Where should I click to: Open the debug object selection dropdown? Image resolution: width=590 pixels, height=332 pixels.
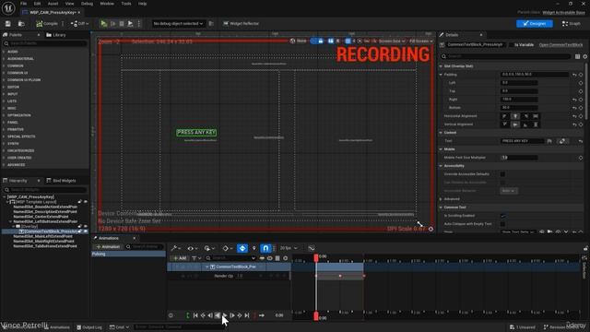coord(178,24)
